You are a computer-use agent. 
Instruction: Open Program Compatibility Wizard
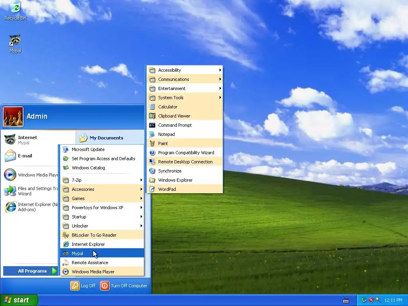coord(185,153)
